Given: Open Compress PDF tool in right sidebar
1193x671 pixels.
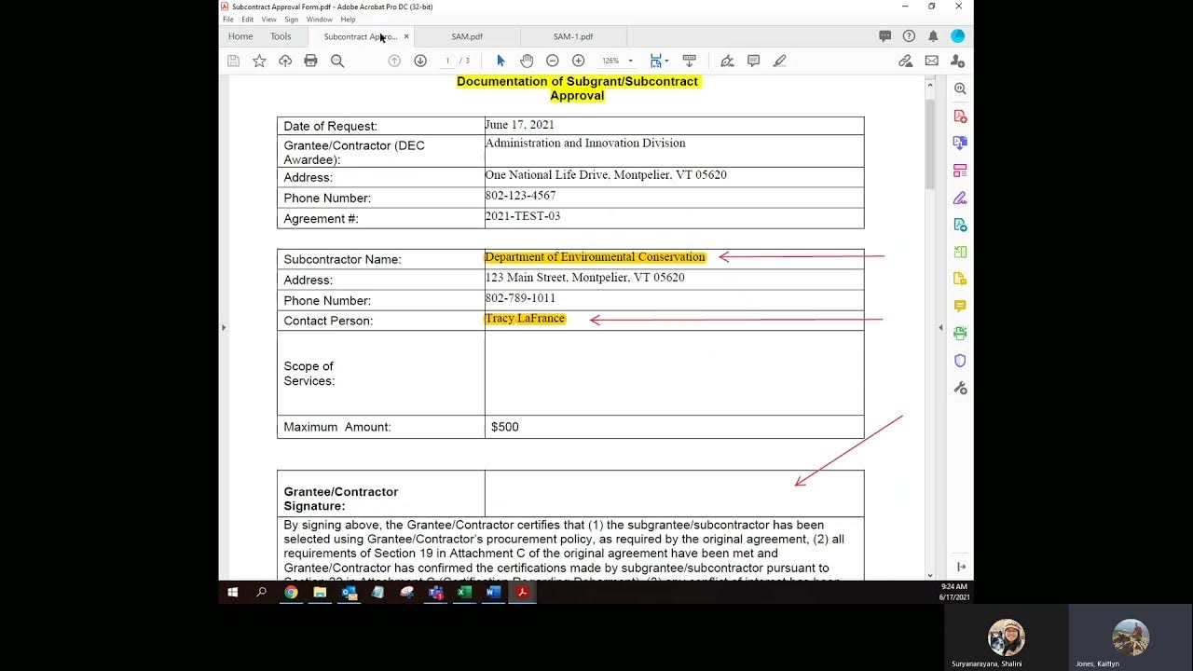Looking at the screenshot, I should (960, 252).
